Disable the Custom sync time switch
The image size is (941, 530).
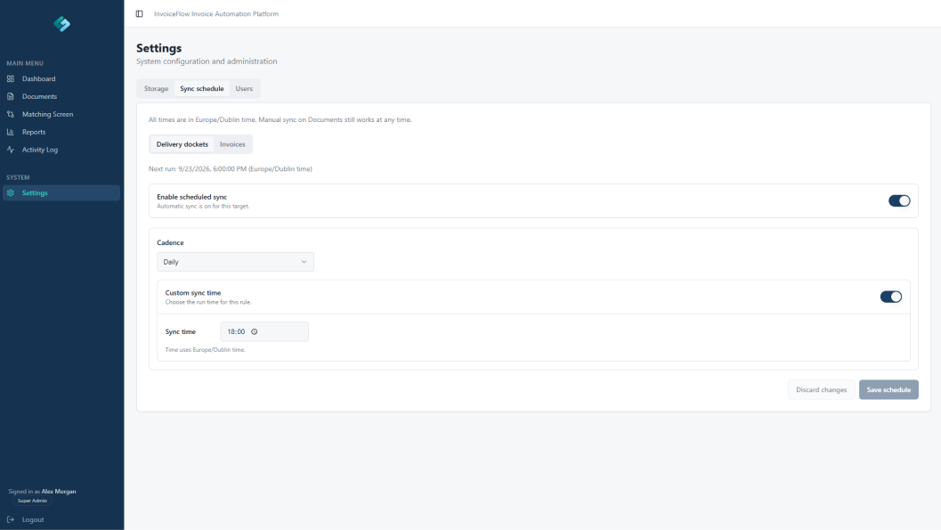890,297
